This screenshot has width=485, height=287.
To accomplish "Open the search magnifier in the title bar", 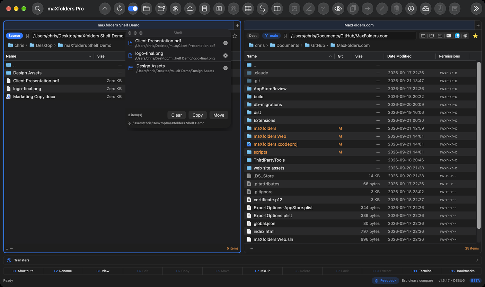I will pos(37,9).
